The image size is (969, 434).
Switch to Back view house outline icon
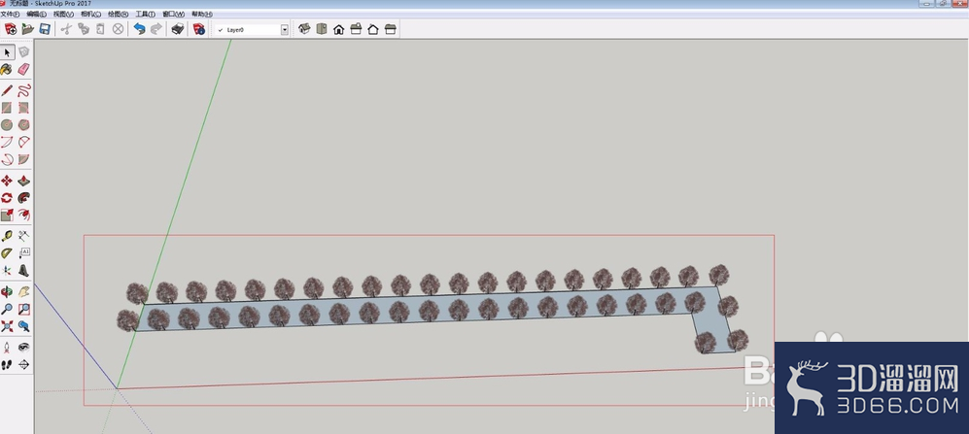[x=372, y=29]
